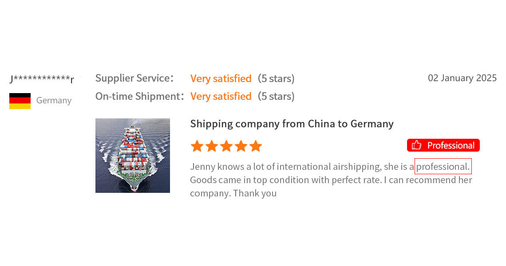This screenshot has width=506, height=266.
Task: Click the highlighted word "professional." in review
Action: point(443,167)
